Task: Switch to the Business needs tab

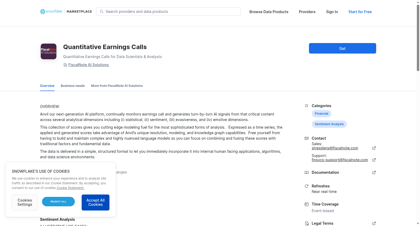Action: (x=73, y=86)
